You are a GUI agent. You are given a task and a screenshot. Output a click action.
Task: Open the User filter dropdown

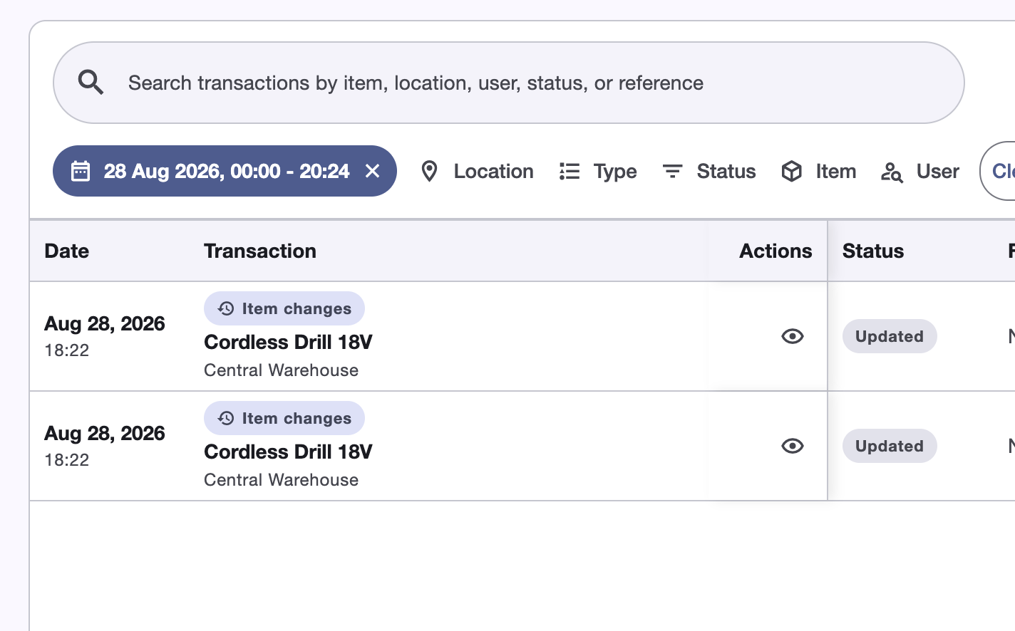[x=919, y=172]
